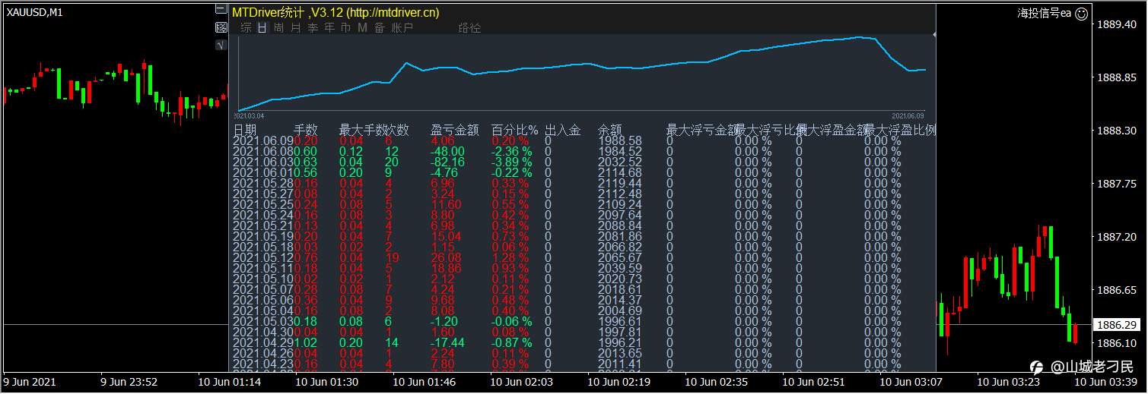Select the 日 daily statistics tab
This screenshot has width=1148, height=394.
pyautogui.click(x=262, y=28)
